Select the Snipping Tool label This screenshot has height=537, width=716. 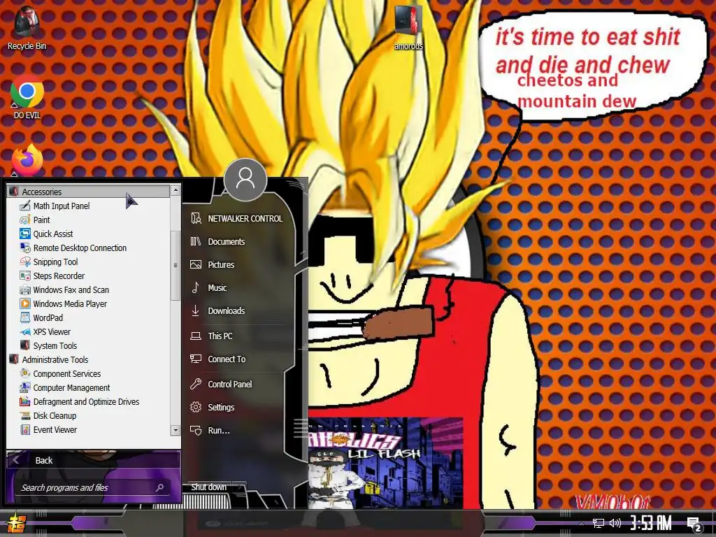point(55,262)
